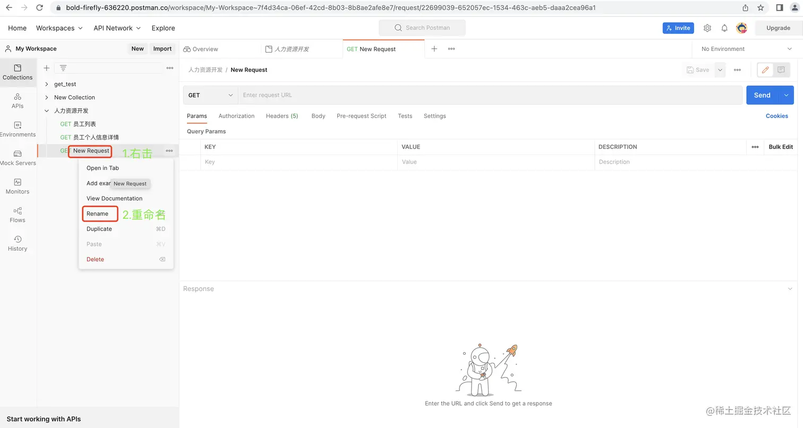Viewport: 803px width, 428px height.
Task: Click the Import button
Action: pyautogui.click(x=163, y=49)
